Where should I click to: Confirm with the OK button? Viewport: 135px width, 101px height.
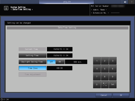[x=121, y=95]
